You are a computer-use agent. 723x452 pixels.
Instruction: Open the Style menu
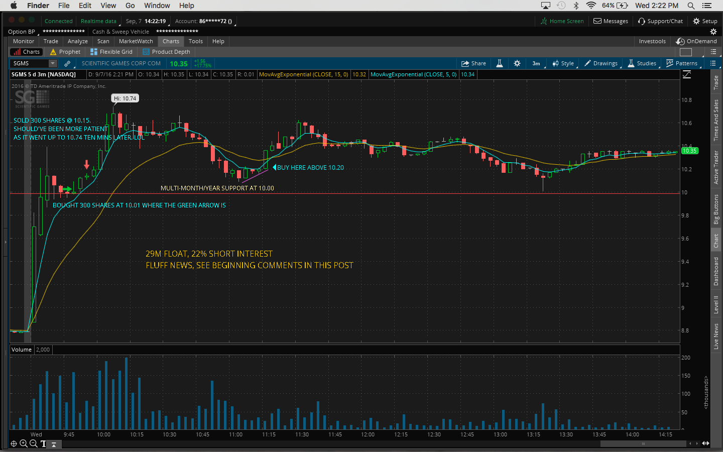tap(563, 63)
